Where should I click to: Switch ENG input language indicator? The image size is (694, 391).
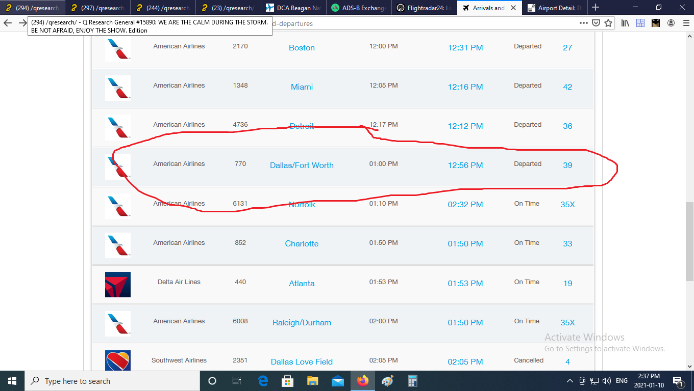pyautogui.click(x=622, y=381)
